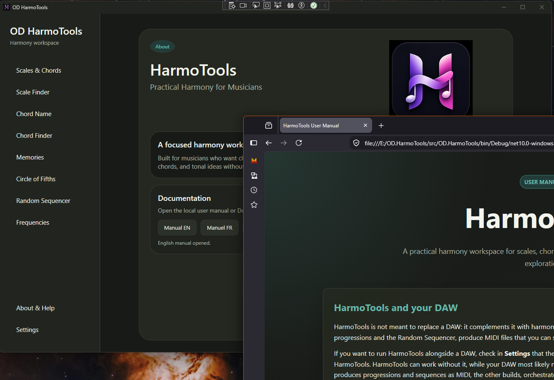Screen dimensions: 554x380
Task: Open history clock sidebar icon
Action: (254, 190)
